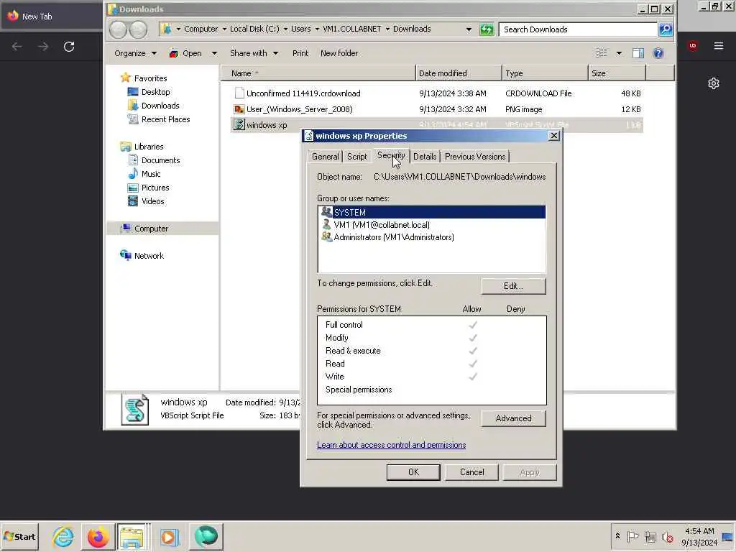
Task: Click the Read allow checkmark
Action: point(473,364)
